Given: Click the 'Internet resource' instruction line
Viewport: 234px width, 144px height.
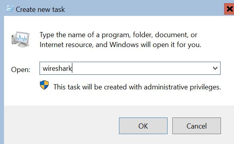Looking at the screenshot, I should coord(121,45).
